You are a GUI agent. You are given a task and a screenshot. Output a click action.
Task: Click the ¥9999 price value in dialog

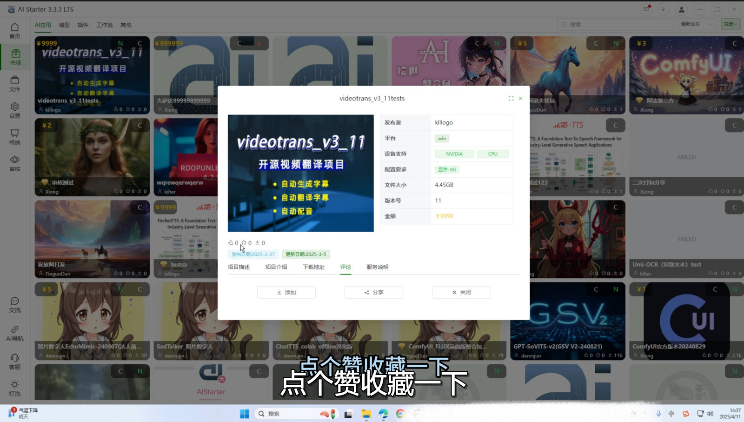[x=445, y=216]
